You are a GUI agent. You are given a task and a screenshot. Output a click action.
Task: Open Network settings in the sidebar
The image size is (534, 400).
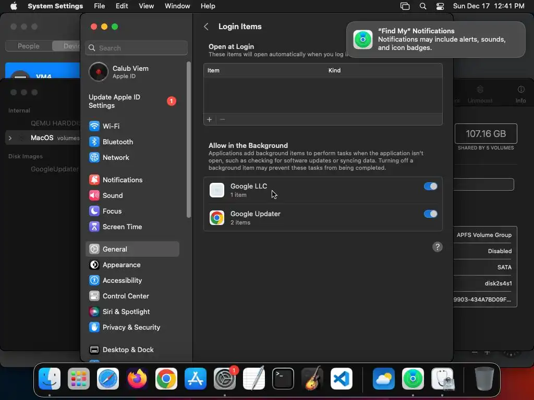tap(132, 157)
